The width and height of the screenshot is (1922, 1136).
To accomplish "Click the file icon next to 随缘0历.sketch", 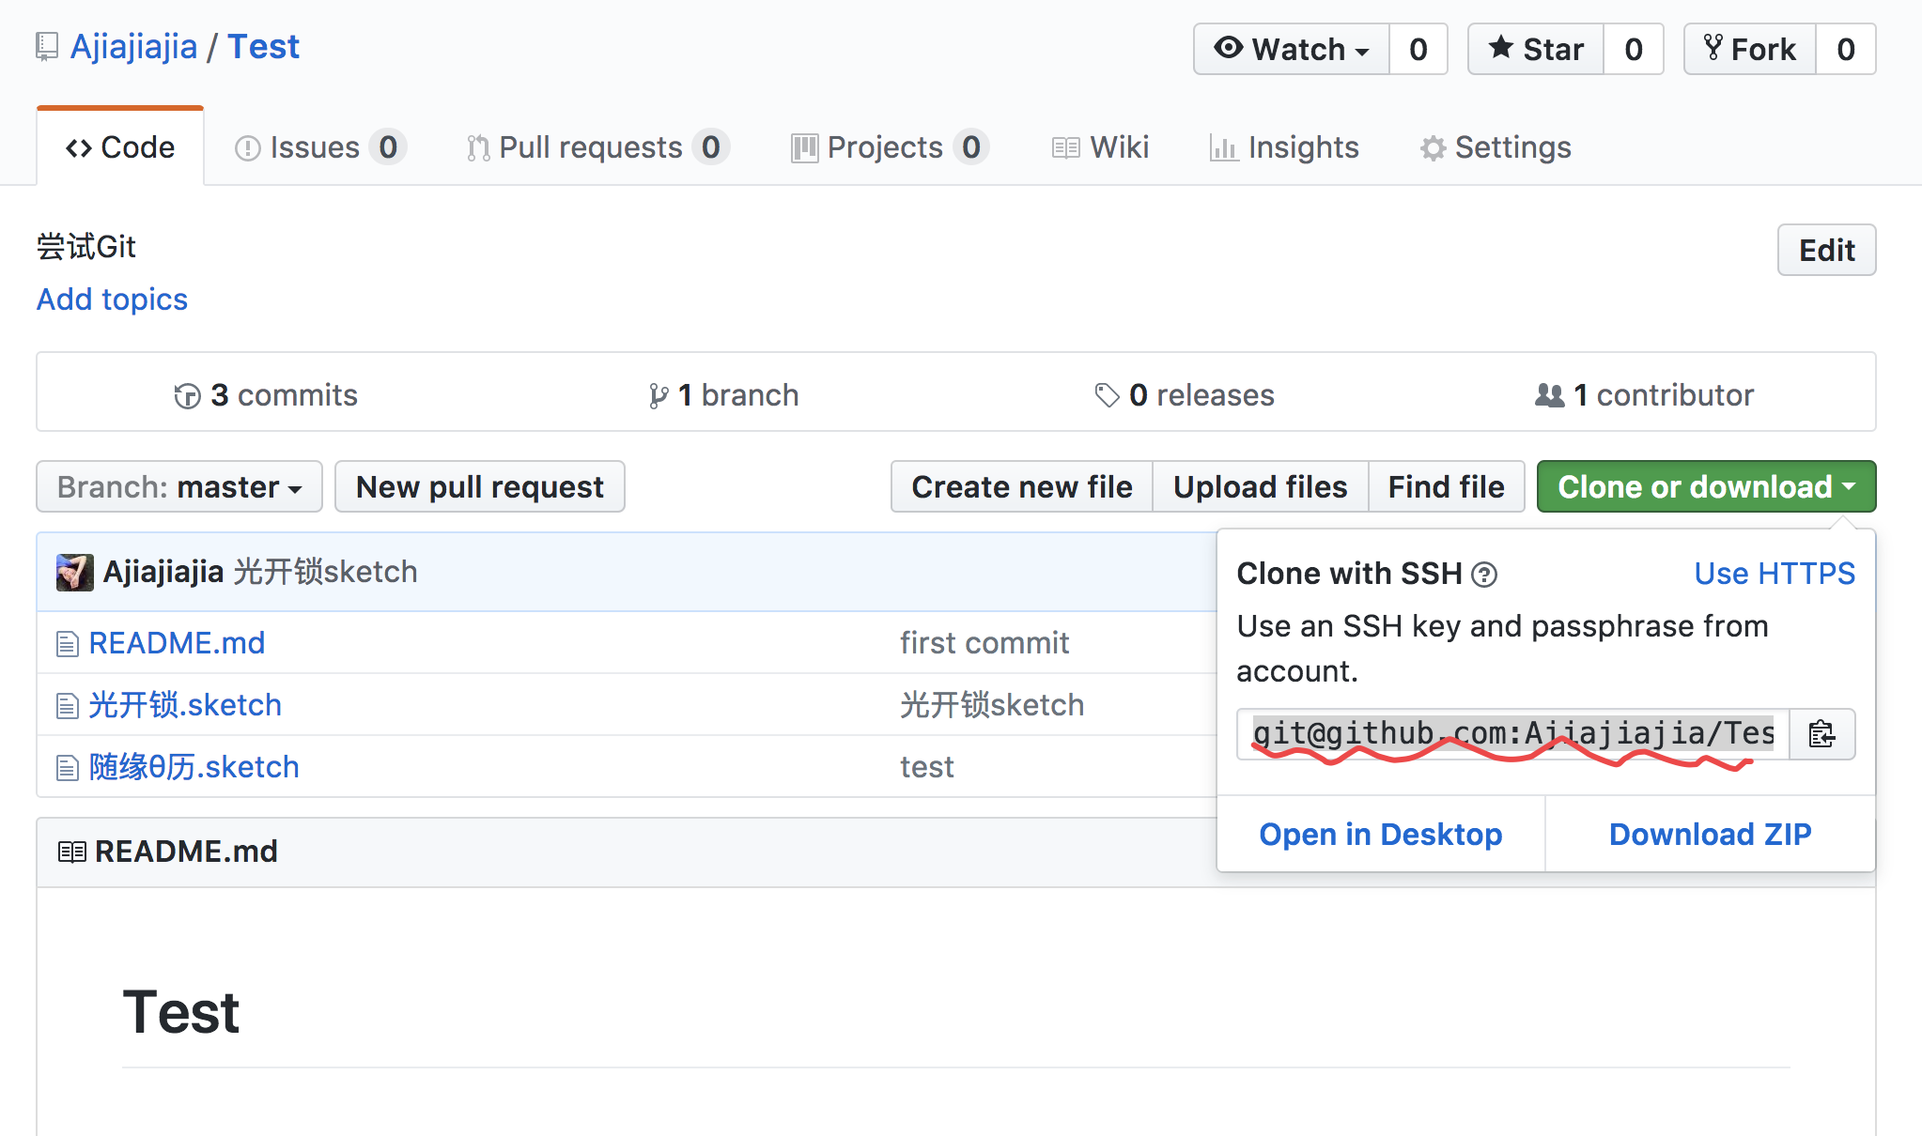I will pyautogui.click(x=68, y=768).
